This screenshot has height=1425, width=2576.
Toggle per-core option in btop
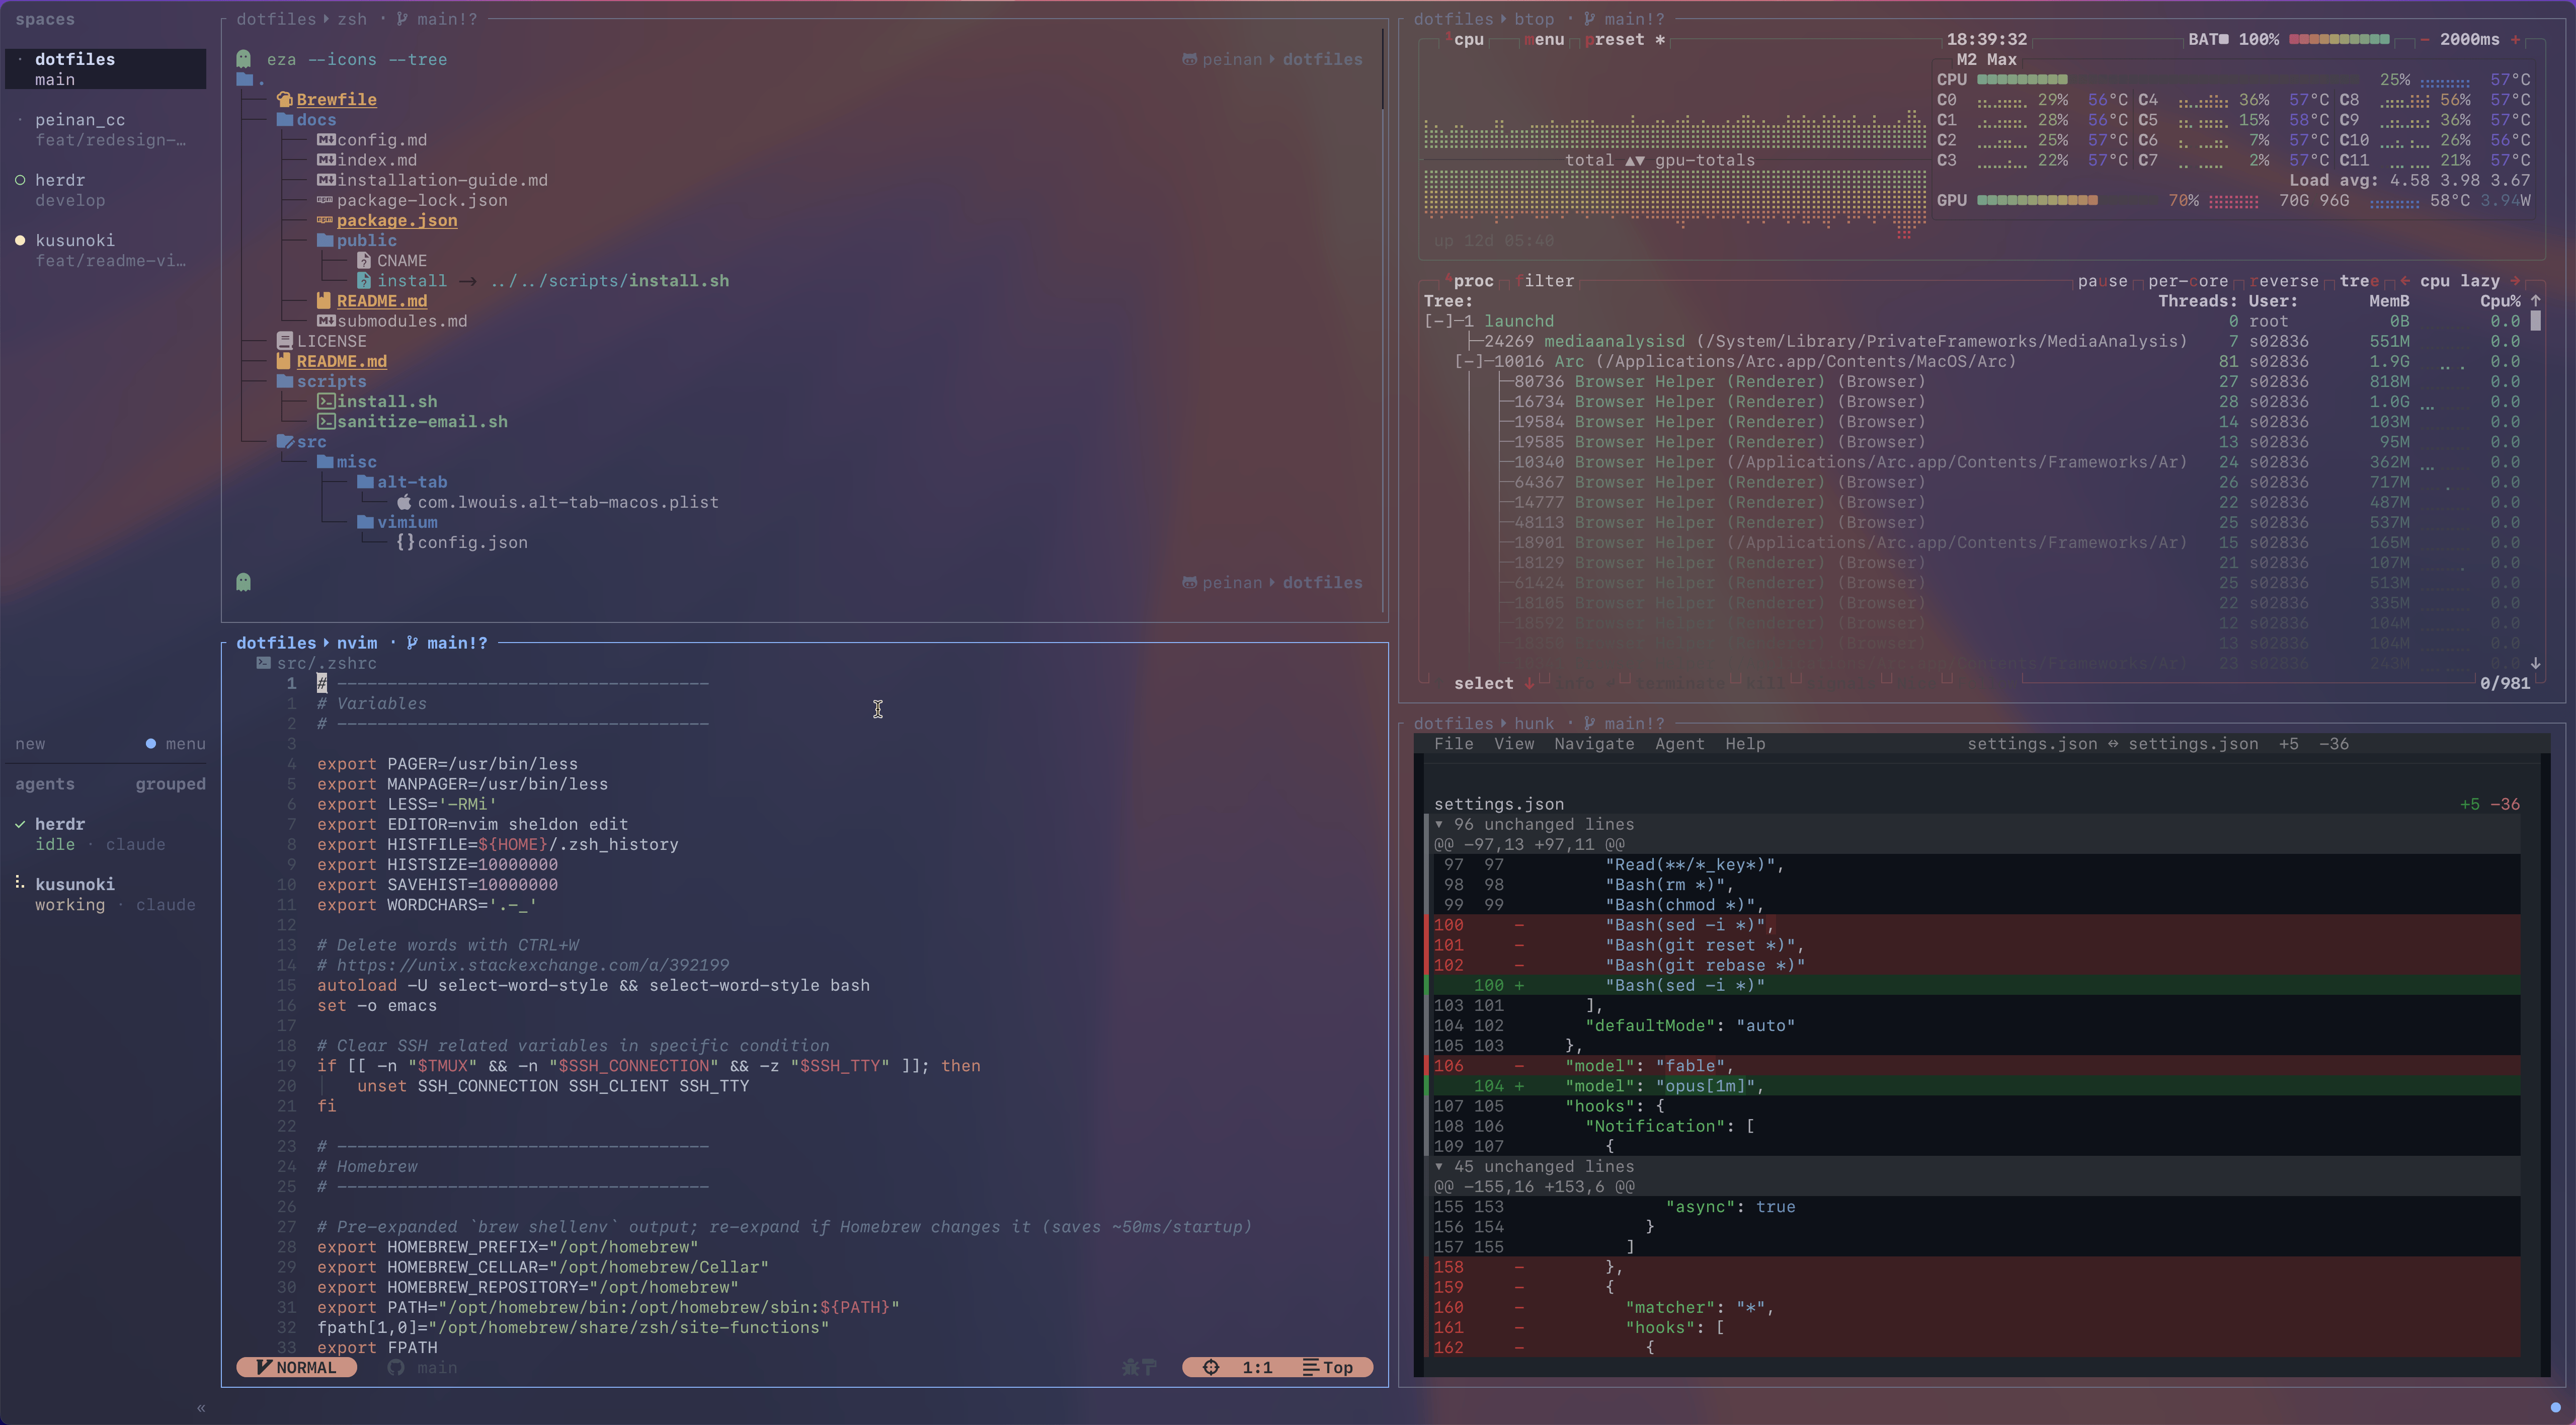tap(2188, 281)
